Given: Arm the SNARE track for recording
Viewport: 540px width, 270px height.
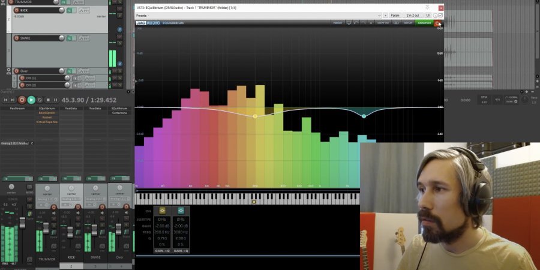Looking at the screenshot, I should (16, 38).
